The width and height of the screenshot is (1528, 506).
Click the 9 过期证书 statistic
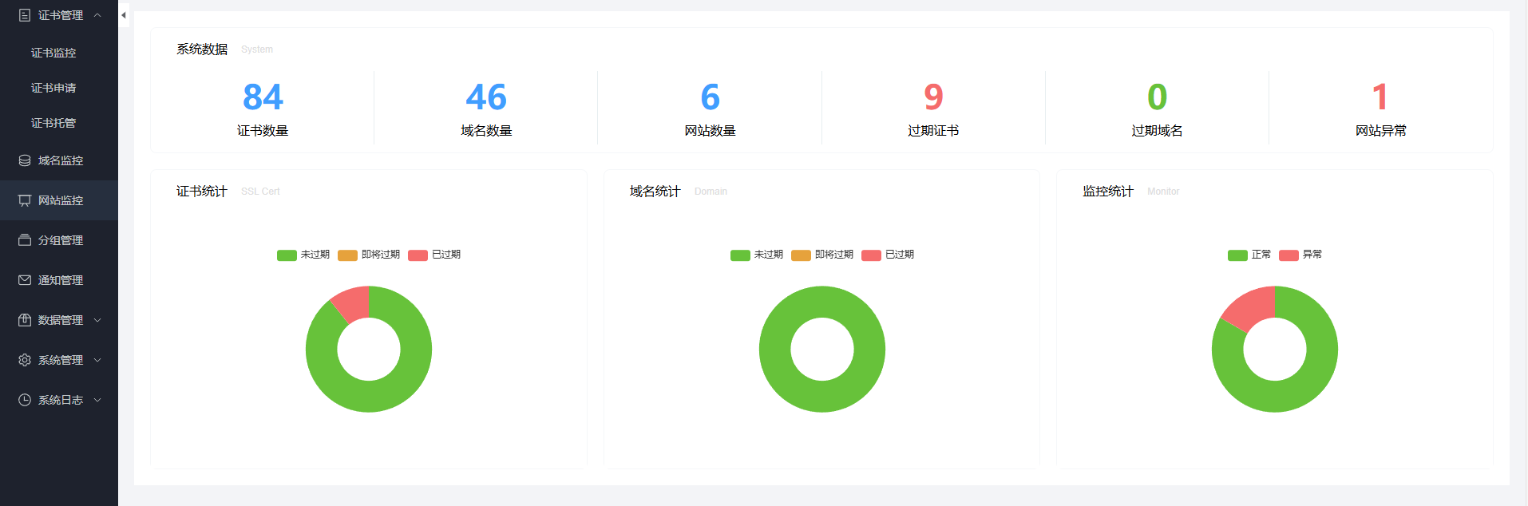pos(933,109)
